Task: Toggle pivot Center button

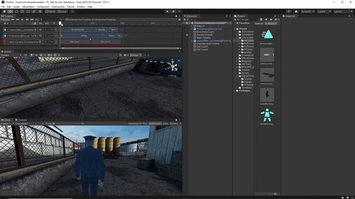Action: pyautogui.click(x=50, y=11)
